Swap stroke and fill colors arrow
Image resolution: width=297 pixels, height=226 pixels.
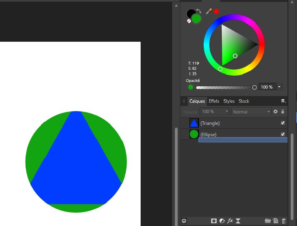(199, 11)
